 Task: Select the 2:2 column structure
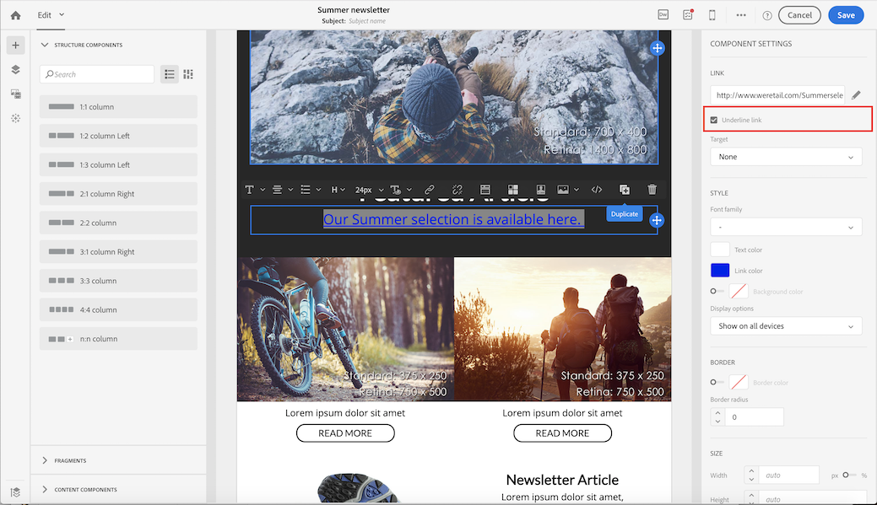tap(118, 223)
